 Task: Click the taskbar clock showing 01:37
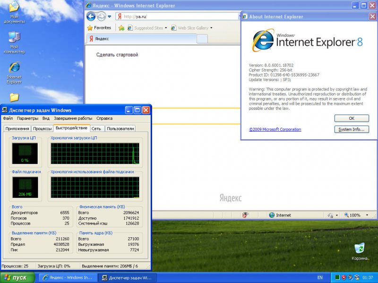tap(368, 278)
